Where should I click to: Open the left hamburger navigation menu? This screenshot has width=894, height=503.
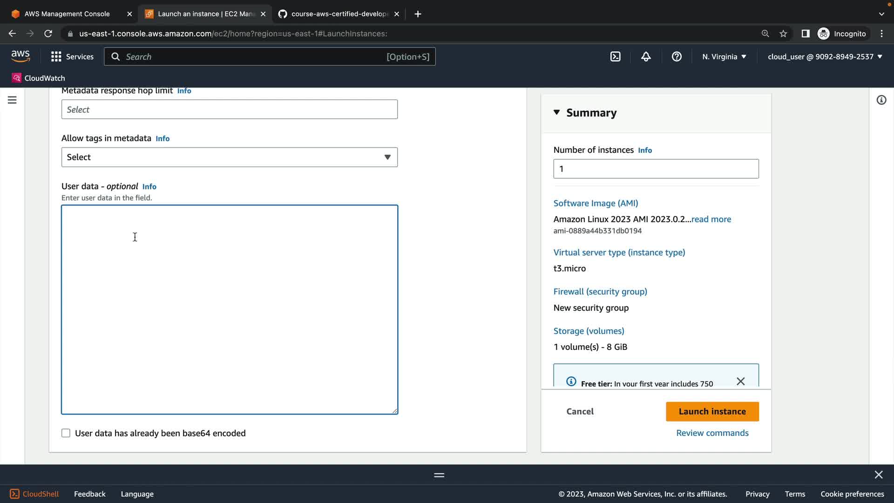[x=12, y=100]
